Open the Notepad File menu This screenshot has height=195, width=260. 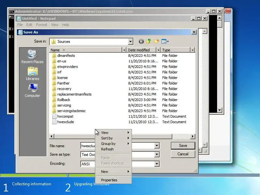(x=20, y=25)
